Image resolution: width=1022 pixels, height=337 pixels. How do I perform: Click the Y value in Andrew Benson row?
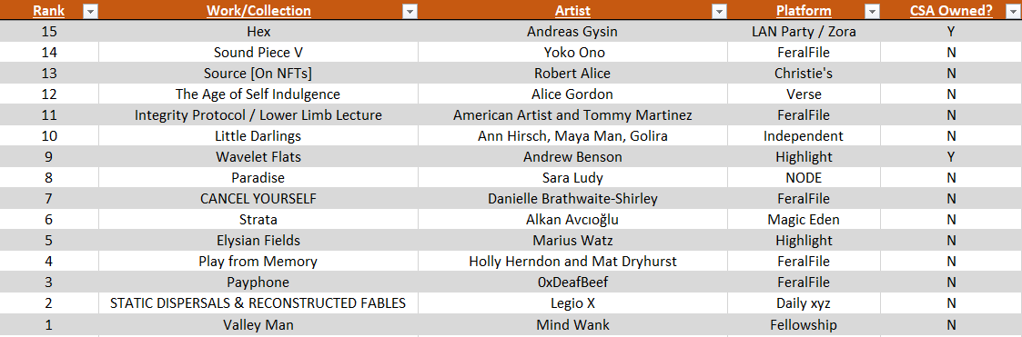[951, 157]
